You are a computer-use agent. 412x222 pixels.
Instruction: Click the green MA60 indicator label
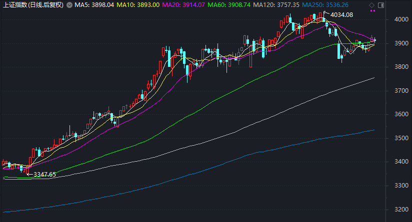click(237, 5)
